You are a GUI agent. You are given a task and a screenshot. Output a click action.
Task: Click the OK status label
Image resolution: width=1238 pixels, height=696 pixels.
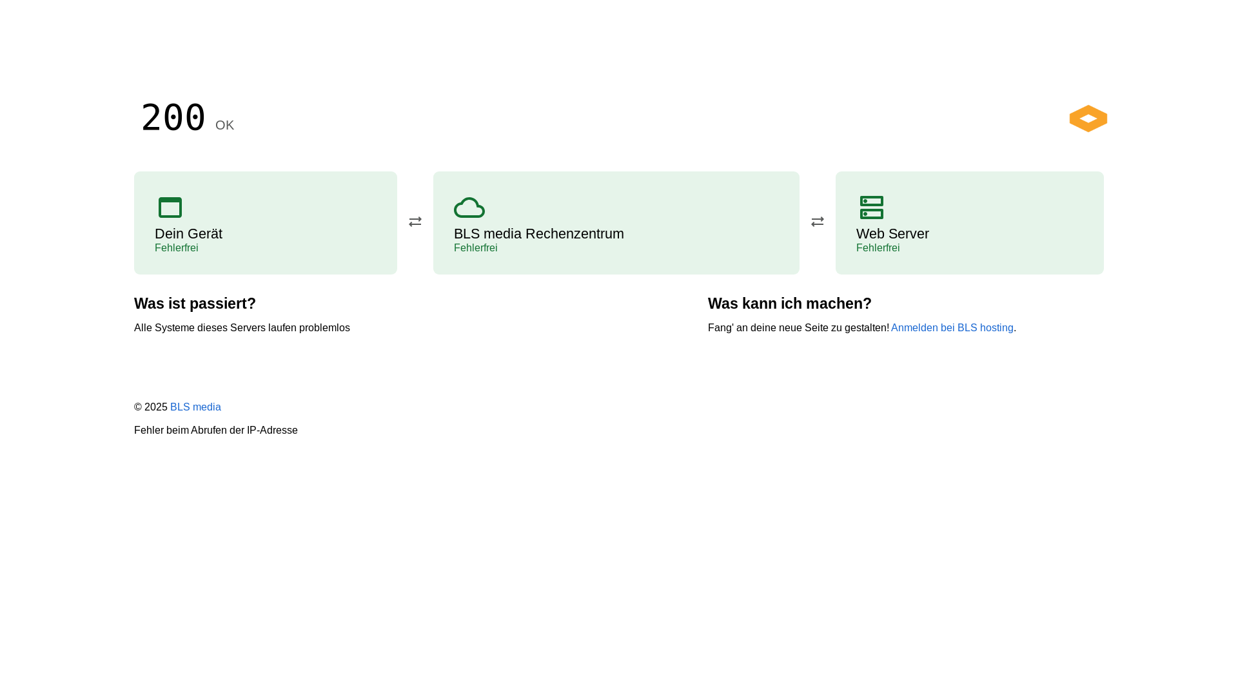[224, 125]
